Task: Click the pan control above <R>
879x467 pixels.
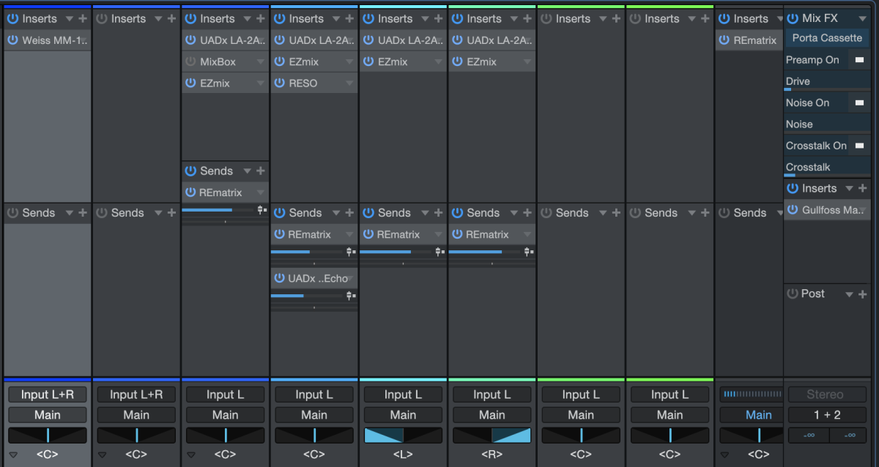Action: pyautogui.click(x=492, y=436)
